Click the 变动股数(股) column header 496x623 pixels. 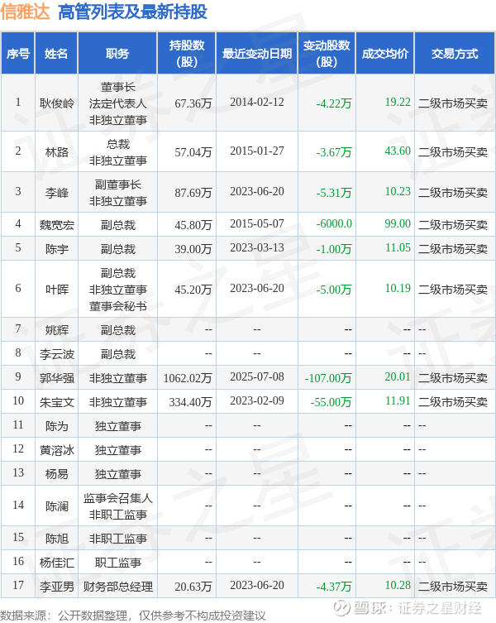coord(327,54)
